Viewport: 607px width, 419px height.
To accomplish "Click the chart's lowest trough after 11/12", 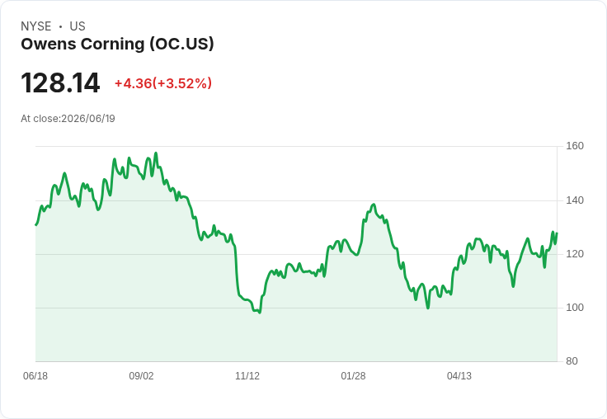I will (x=260, y=312).
